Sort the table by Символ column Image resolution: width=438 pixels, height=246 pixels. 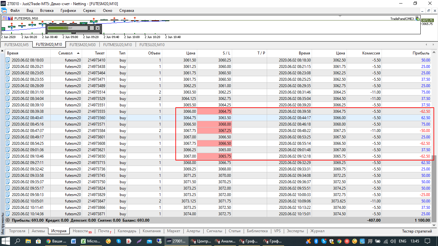tap(65, 53)
